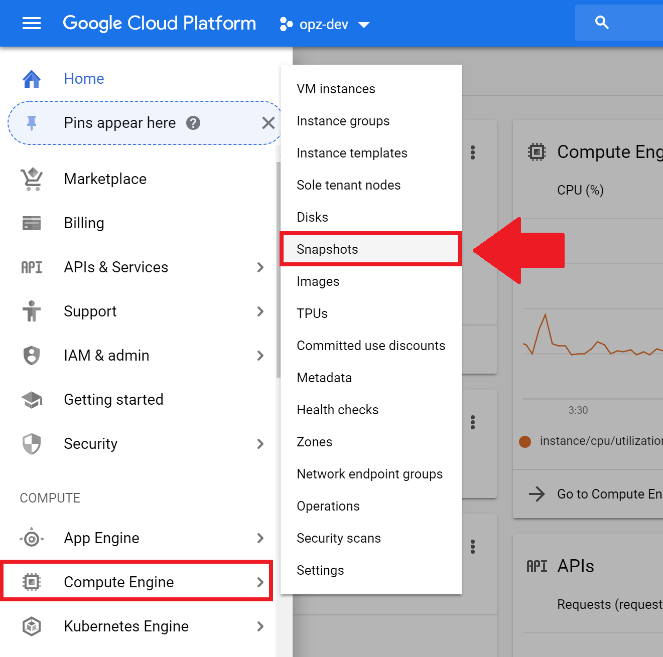This screenshot has width=663, height=657.
Task: Select TPUs in the submenu
Action: coord(371,313)
